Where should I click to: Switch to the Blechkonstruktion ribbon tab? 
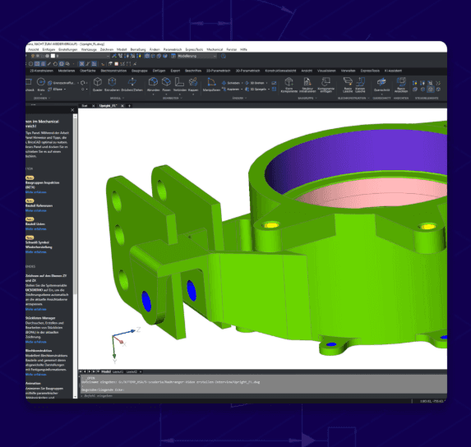[113, 71]
